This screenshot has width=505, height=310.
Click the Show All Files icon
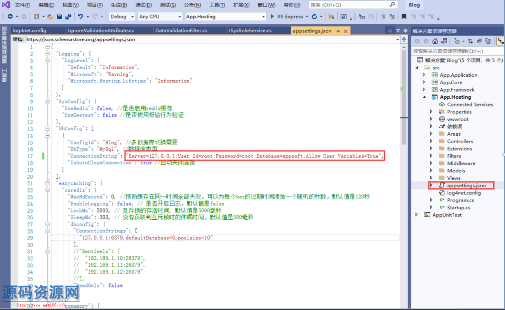tap(488, 41)
